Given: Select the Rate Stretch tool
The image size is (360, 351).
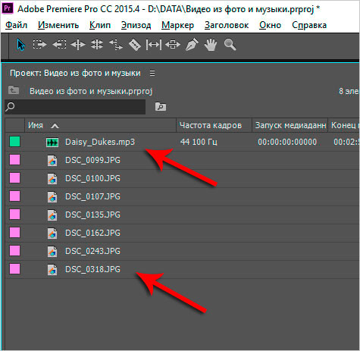Looking at the screenshot, I should coord(116,45).
